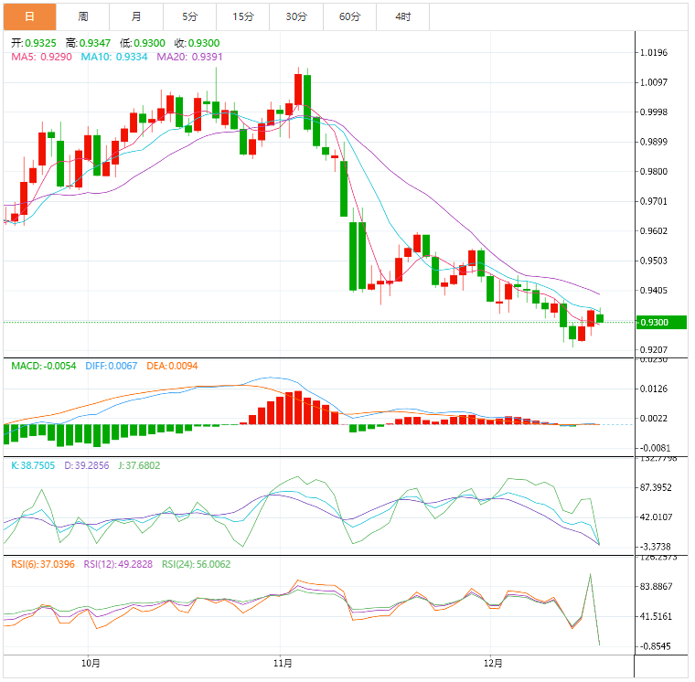Switch to the 5分 timeframe tab
Image resolution: width=695 pixels, height=682 pixels.
[x=189, y=16]
